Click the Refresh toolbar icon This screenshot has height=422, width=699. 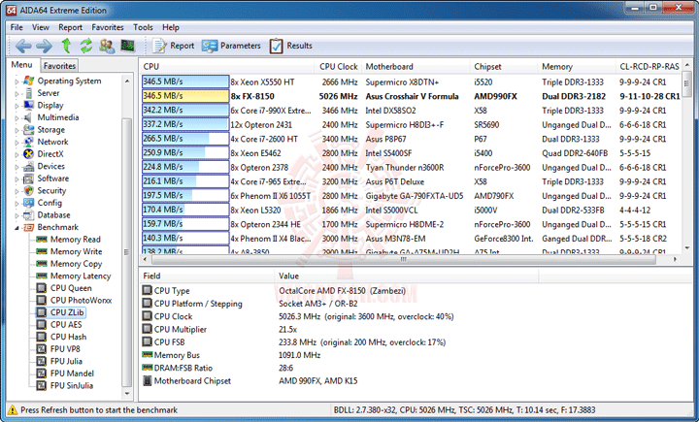point(86,46)
